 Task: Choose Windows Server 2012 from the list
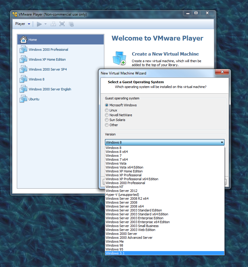[x=121, y=191]
